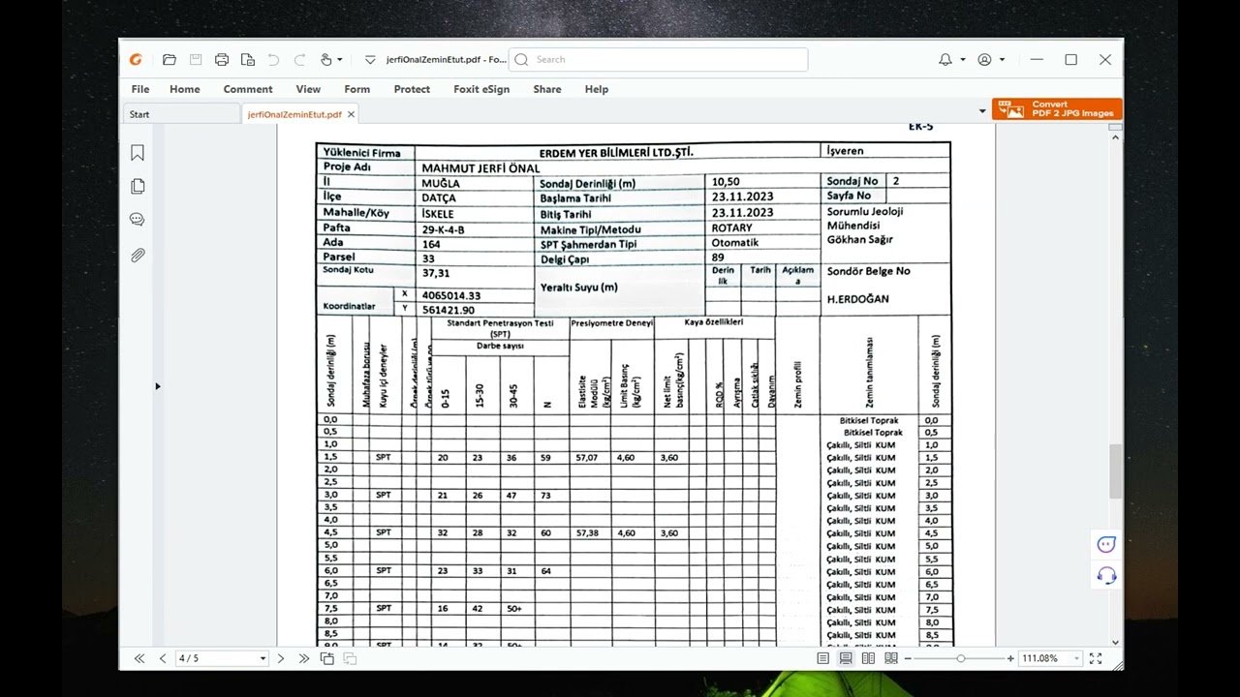Go to the previous page
Image resolution: width=1240 pixels, height=697 pixels.
click(163, 658)
